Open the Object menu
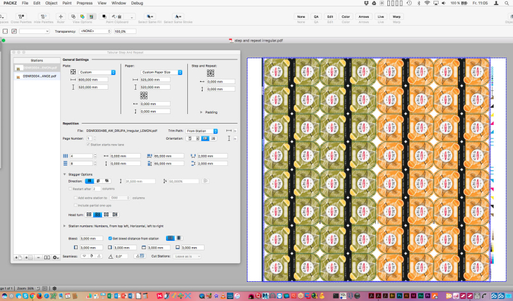This screenshot has height=301, width=513. click(51, 3)
